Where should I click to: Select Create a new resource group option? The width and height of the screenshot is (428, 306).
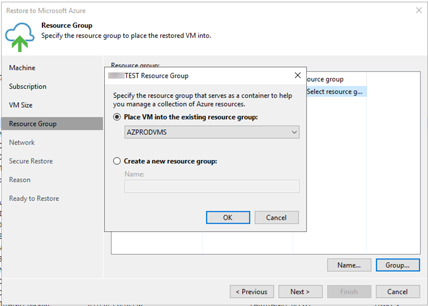(117, 161)
